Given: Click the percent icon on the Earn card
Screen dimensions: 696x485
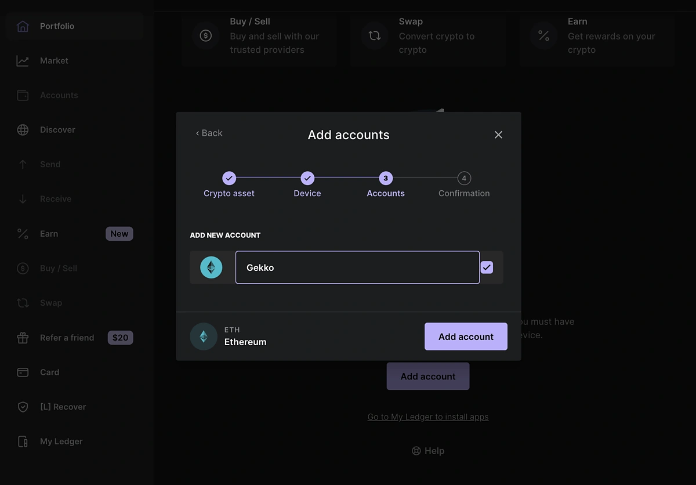Looking at the screenshot, I should [x=543, y=36].
